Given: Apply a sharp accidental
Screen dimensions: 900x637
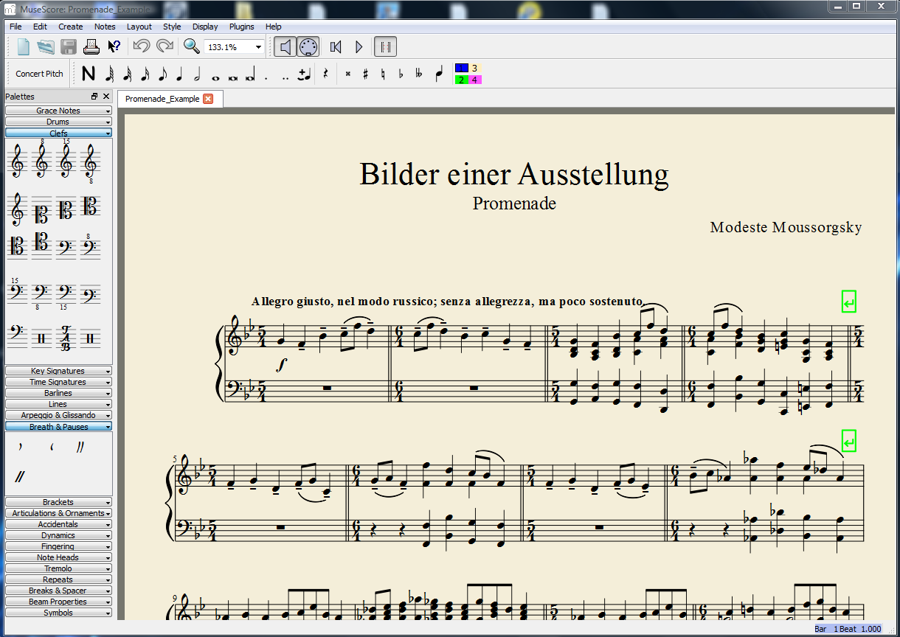Looking at the screenshot, I should pos(365,74).
